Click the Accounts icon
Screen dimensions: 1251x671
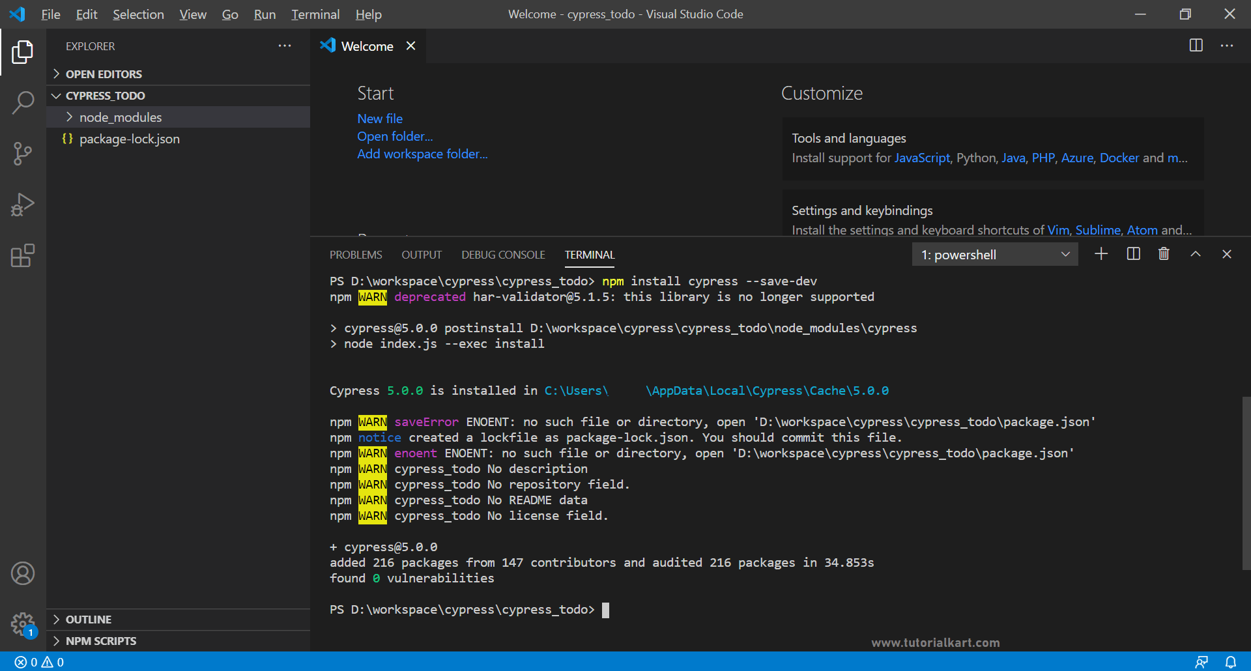(23, 573)
